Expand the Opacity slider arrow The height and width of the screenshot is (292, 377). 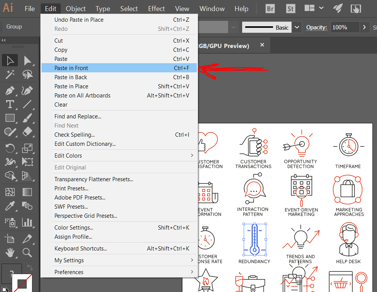(364, 27)
